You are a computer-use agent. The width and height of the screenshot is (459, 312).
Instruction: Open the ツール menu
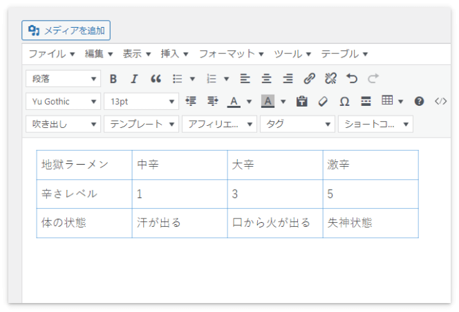(x=292, y=54)
